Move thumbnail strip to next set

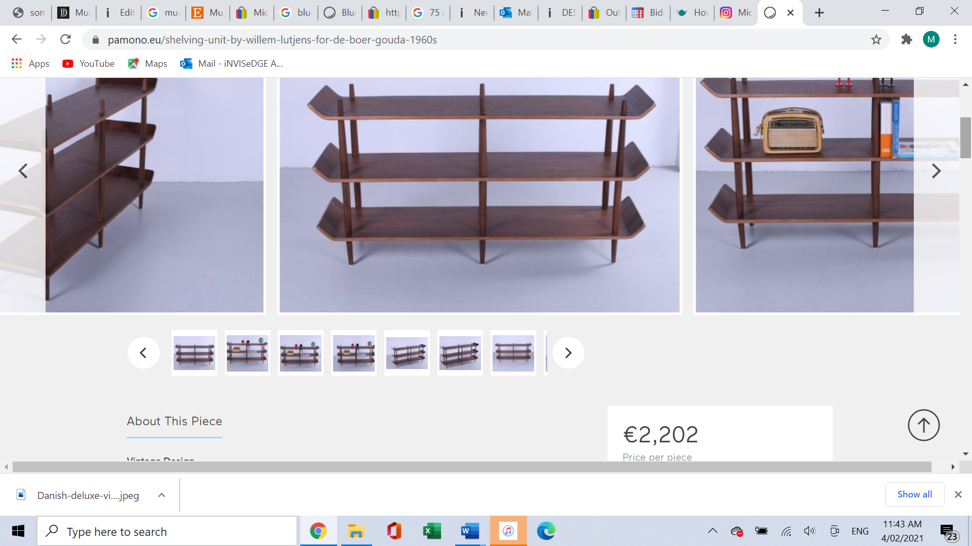pyautogui.click(x=568, y=353)
